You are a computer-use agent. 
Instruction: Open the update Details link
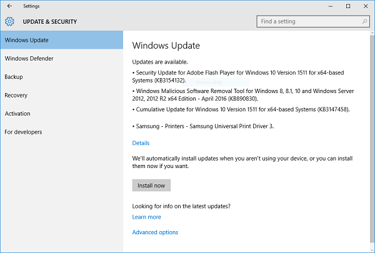coord(141,143)
